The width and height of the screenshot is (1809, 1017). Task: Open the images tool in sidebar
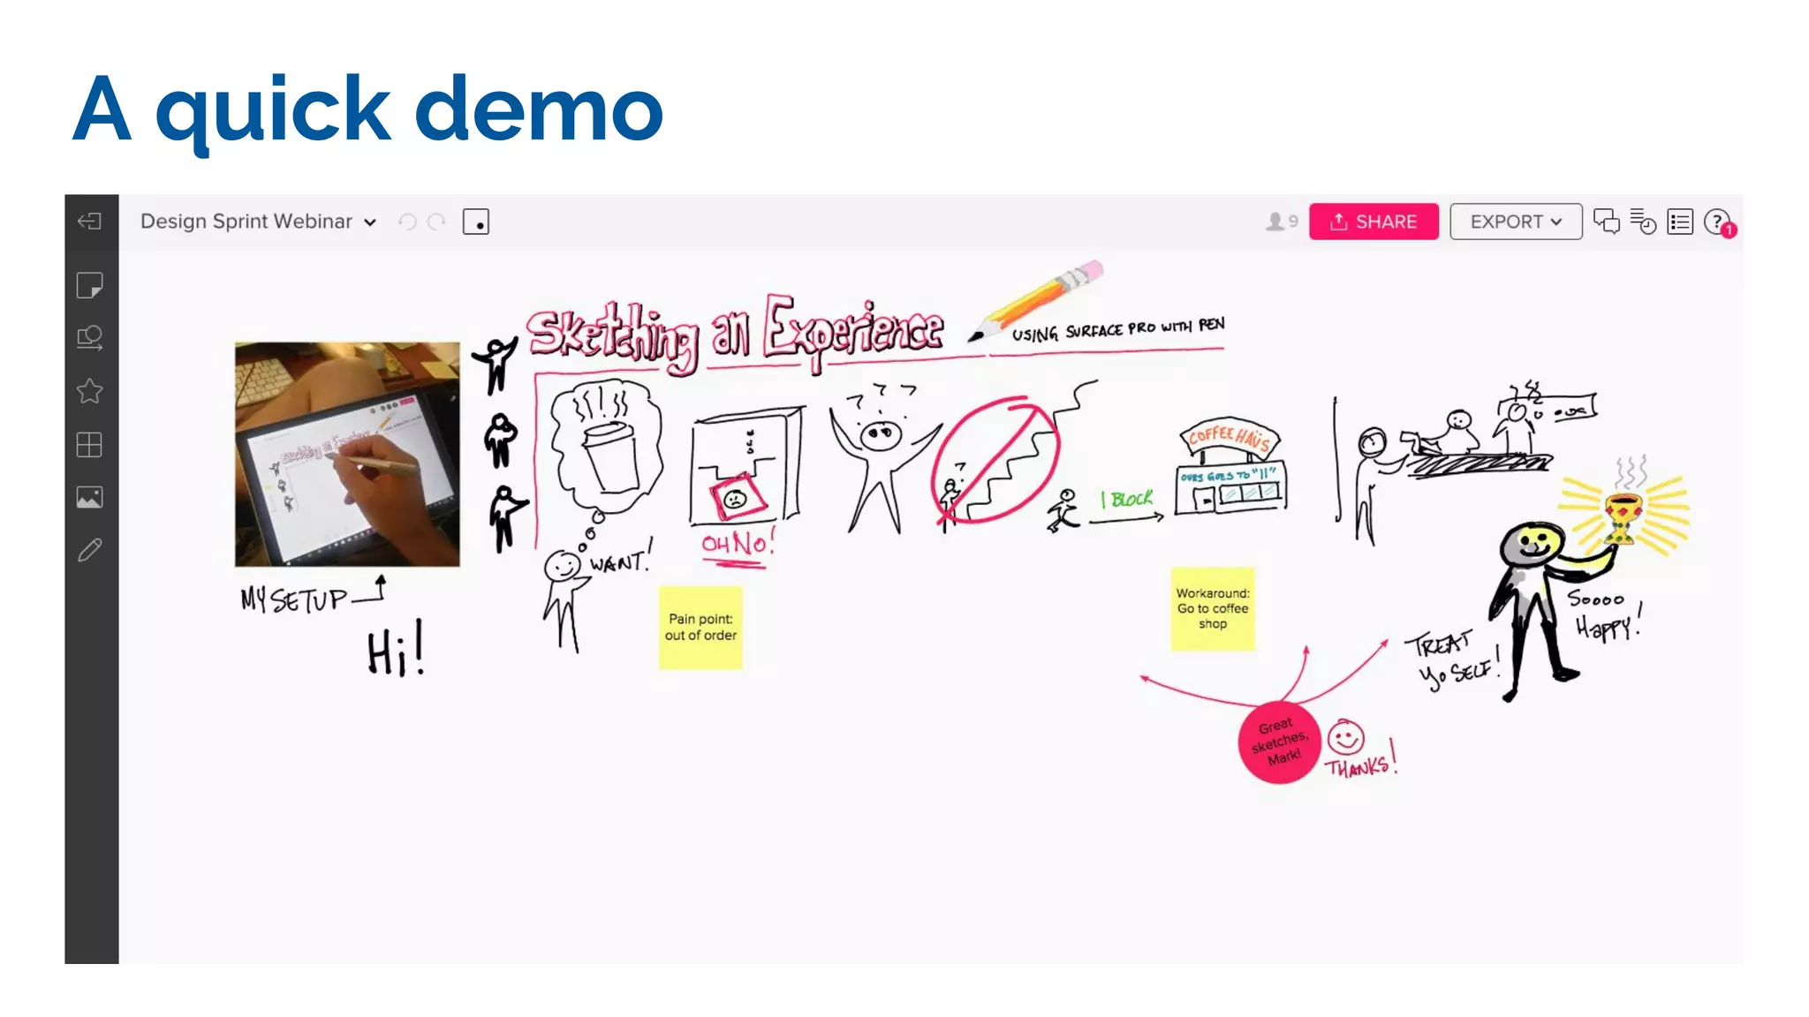89,498
